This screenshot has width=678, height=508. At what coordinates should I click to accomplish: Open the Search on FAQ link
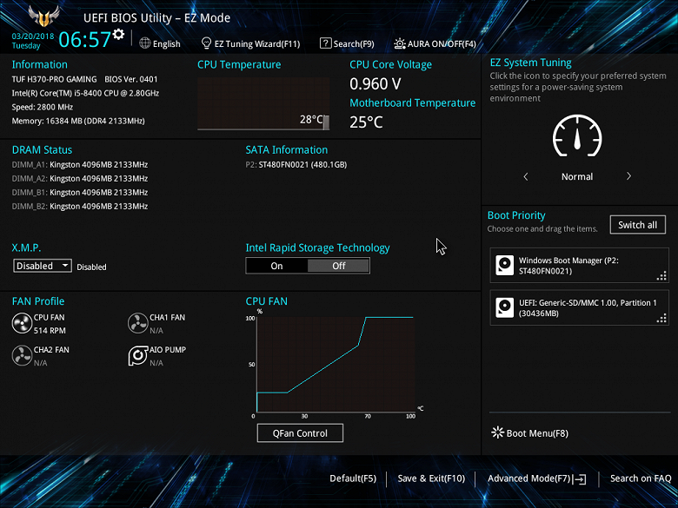click(x=641, y=478)
